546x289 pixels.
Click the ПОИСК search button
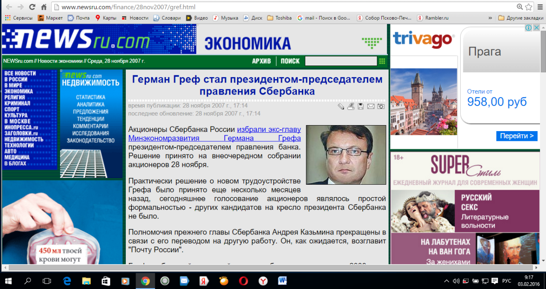(x=290, y=61)
